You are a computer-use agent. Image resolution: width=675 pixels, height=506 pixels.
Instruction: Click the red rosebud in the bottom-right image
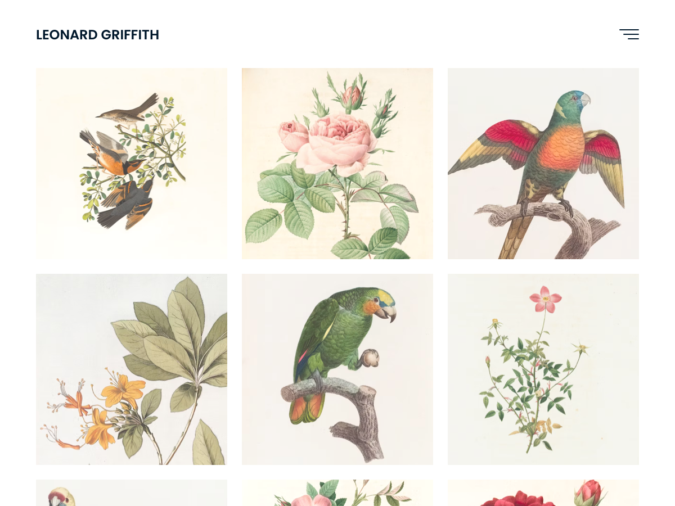588,493
